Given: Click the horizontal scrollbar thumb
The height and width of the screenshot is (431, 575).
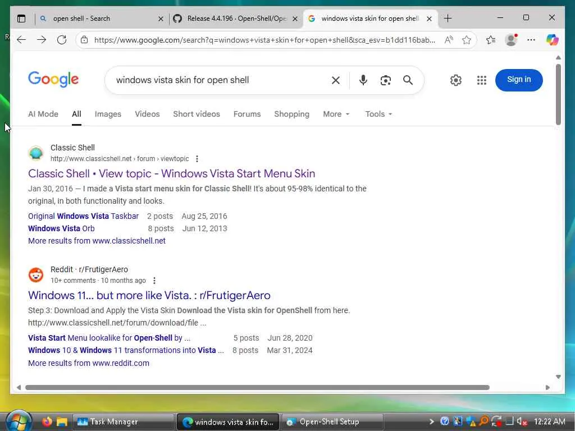Looking at the screenshot, I should point(257,387).
